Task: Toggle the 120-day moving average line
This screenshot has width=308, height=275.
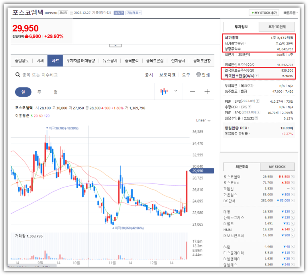Action: click(x=47, y=116)
